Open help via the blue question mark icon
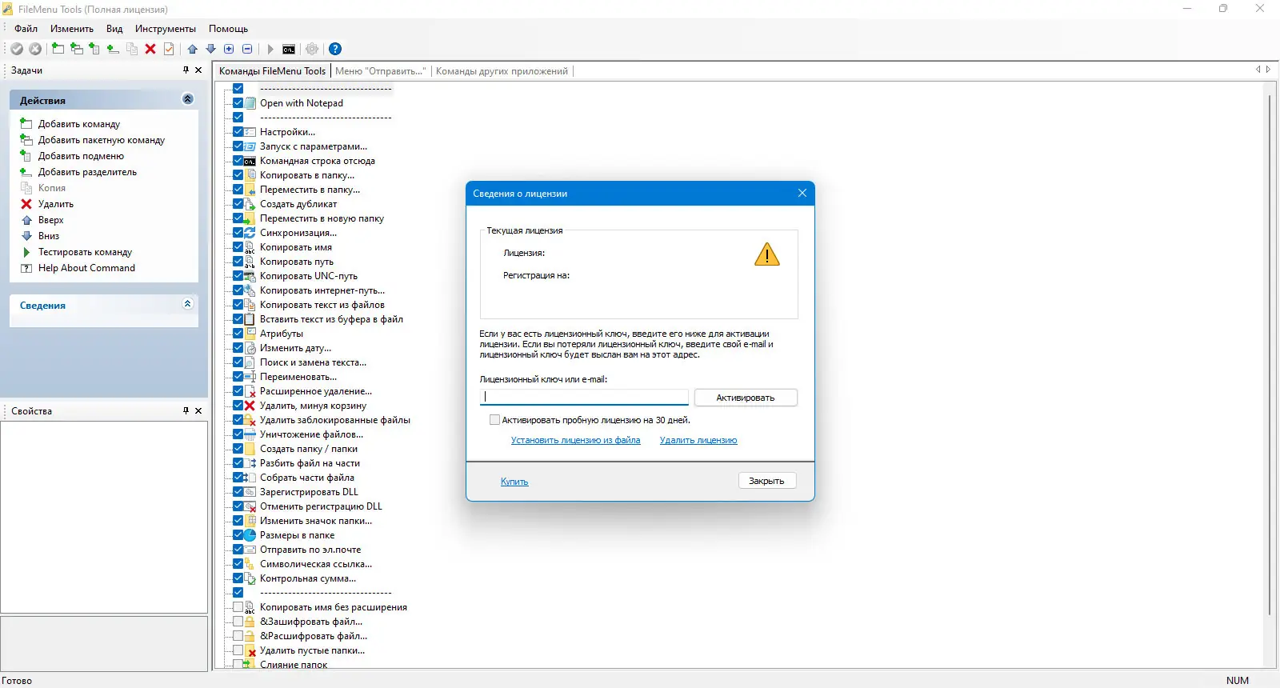This screenshot has width=1280, height=688. [335, 49]
